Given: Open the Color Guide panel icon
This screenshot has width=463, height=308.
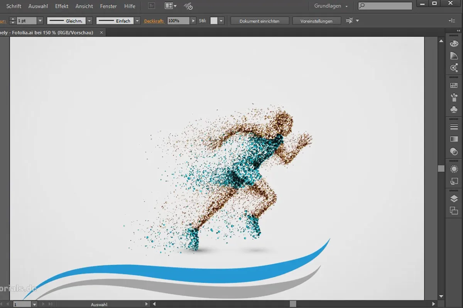Looking at the screenshot, I should point(454,56).
